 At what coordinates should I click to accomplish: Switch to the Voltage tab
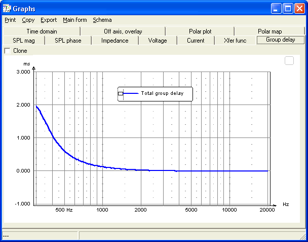(158, 41)
